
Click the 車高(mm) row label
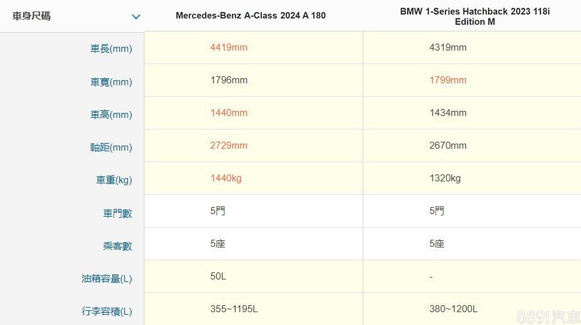[111, 114]
